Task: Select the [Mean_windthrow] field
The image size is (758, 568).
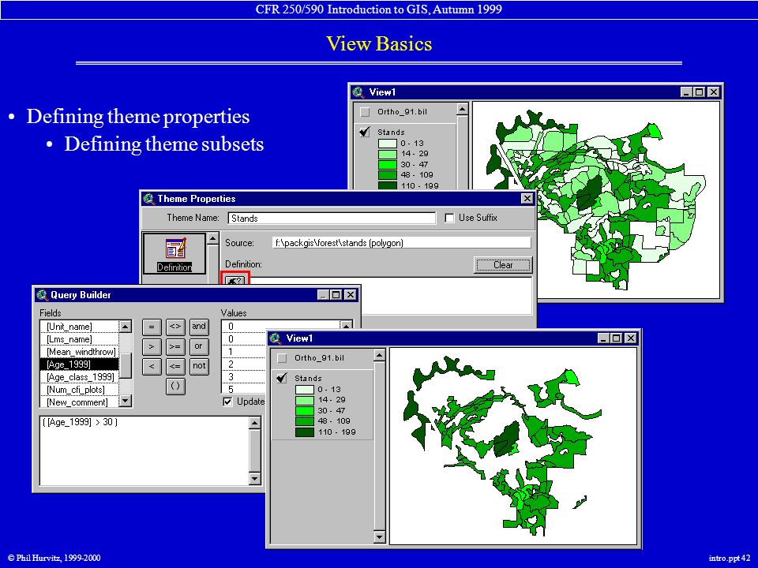Action: [x=79, y=352]
